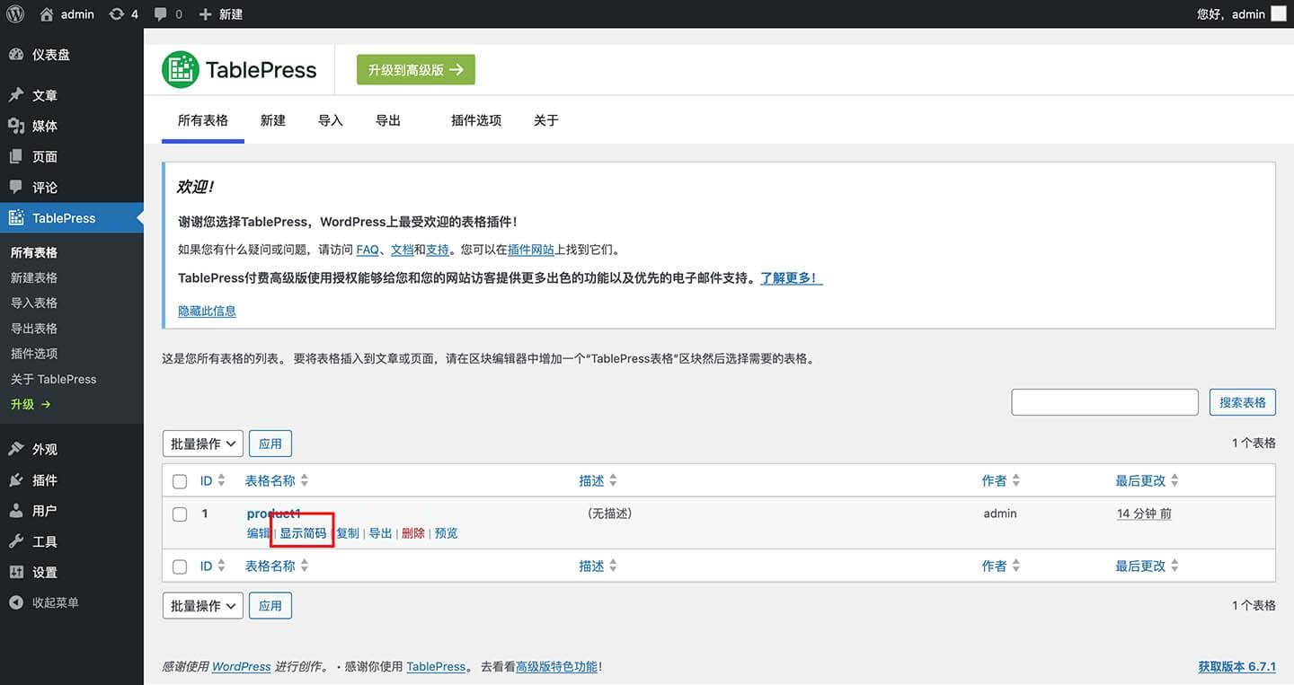Click 隐藏此信息 link

pos(208,312)
